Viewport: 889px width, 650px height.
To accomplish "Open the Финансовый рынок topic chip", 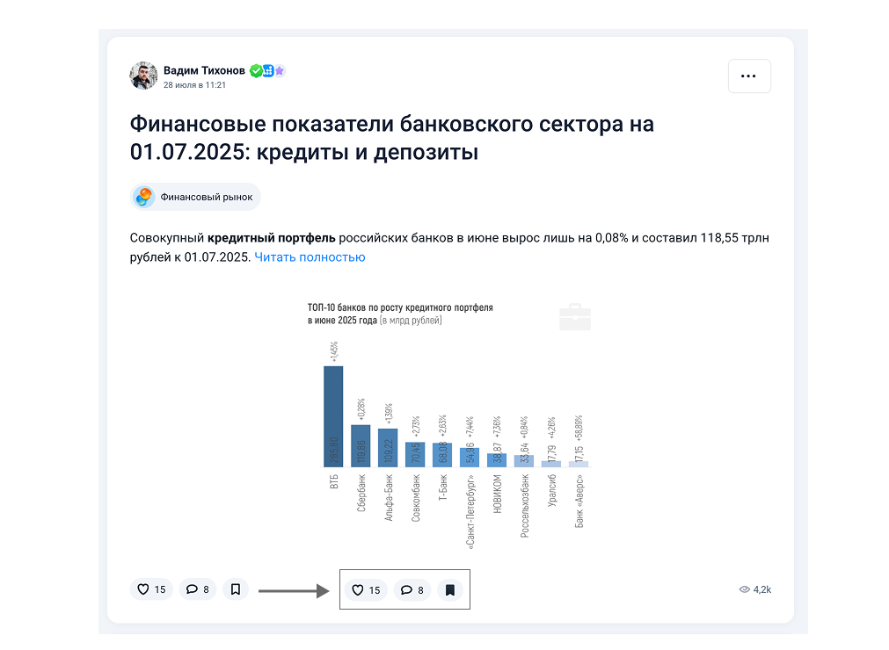I will 195,197.
